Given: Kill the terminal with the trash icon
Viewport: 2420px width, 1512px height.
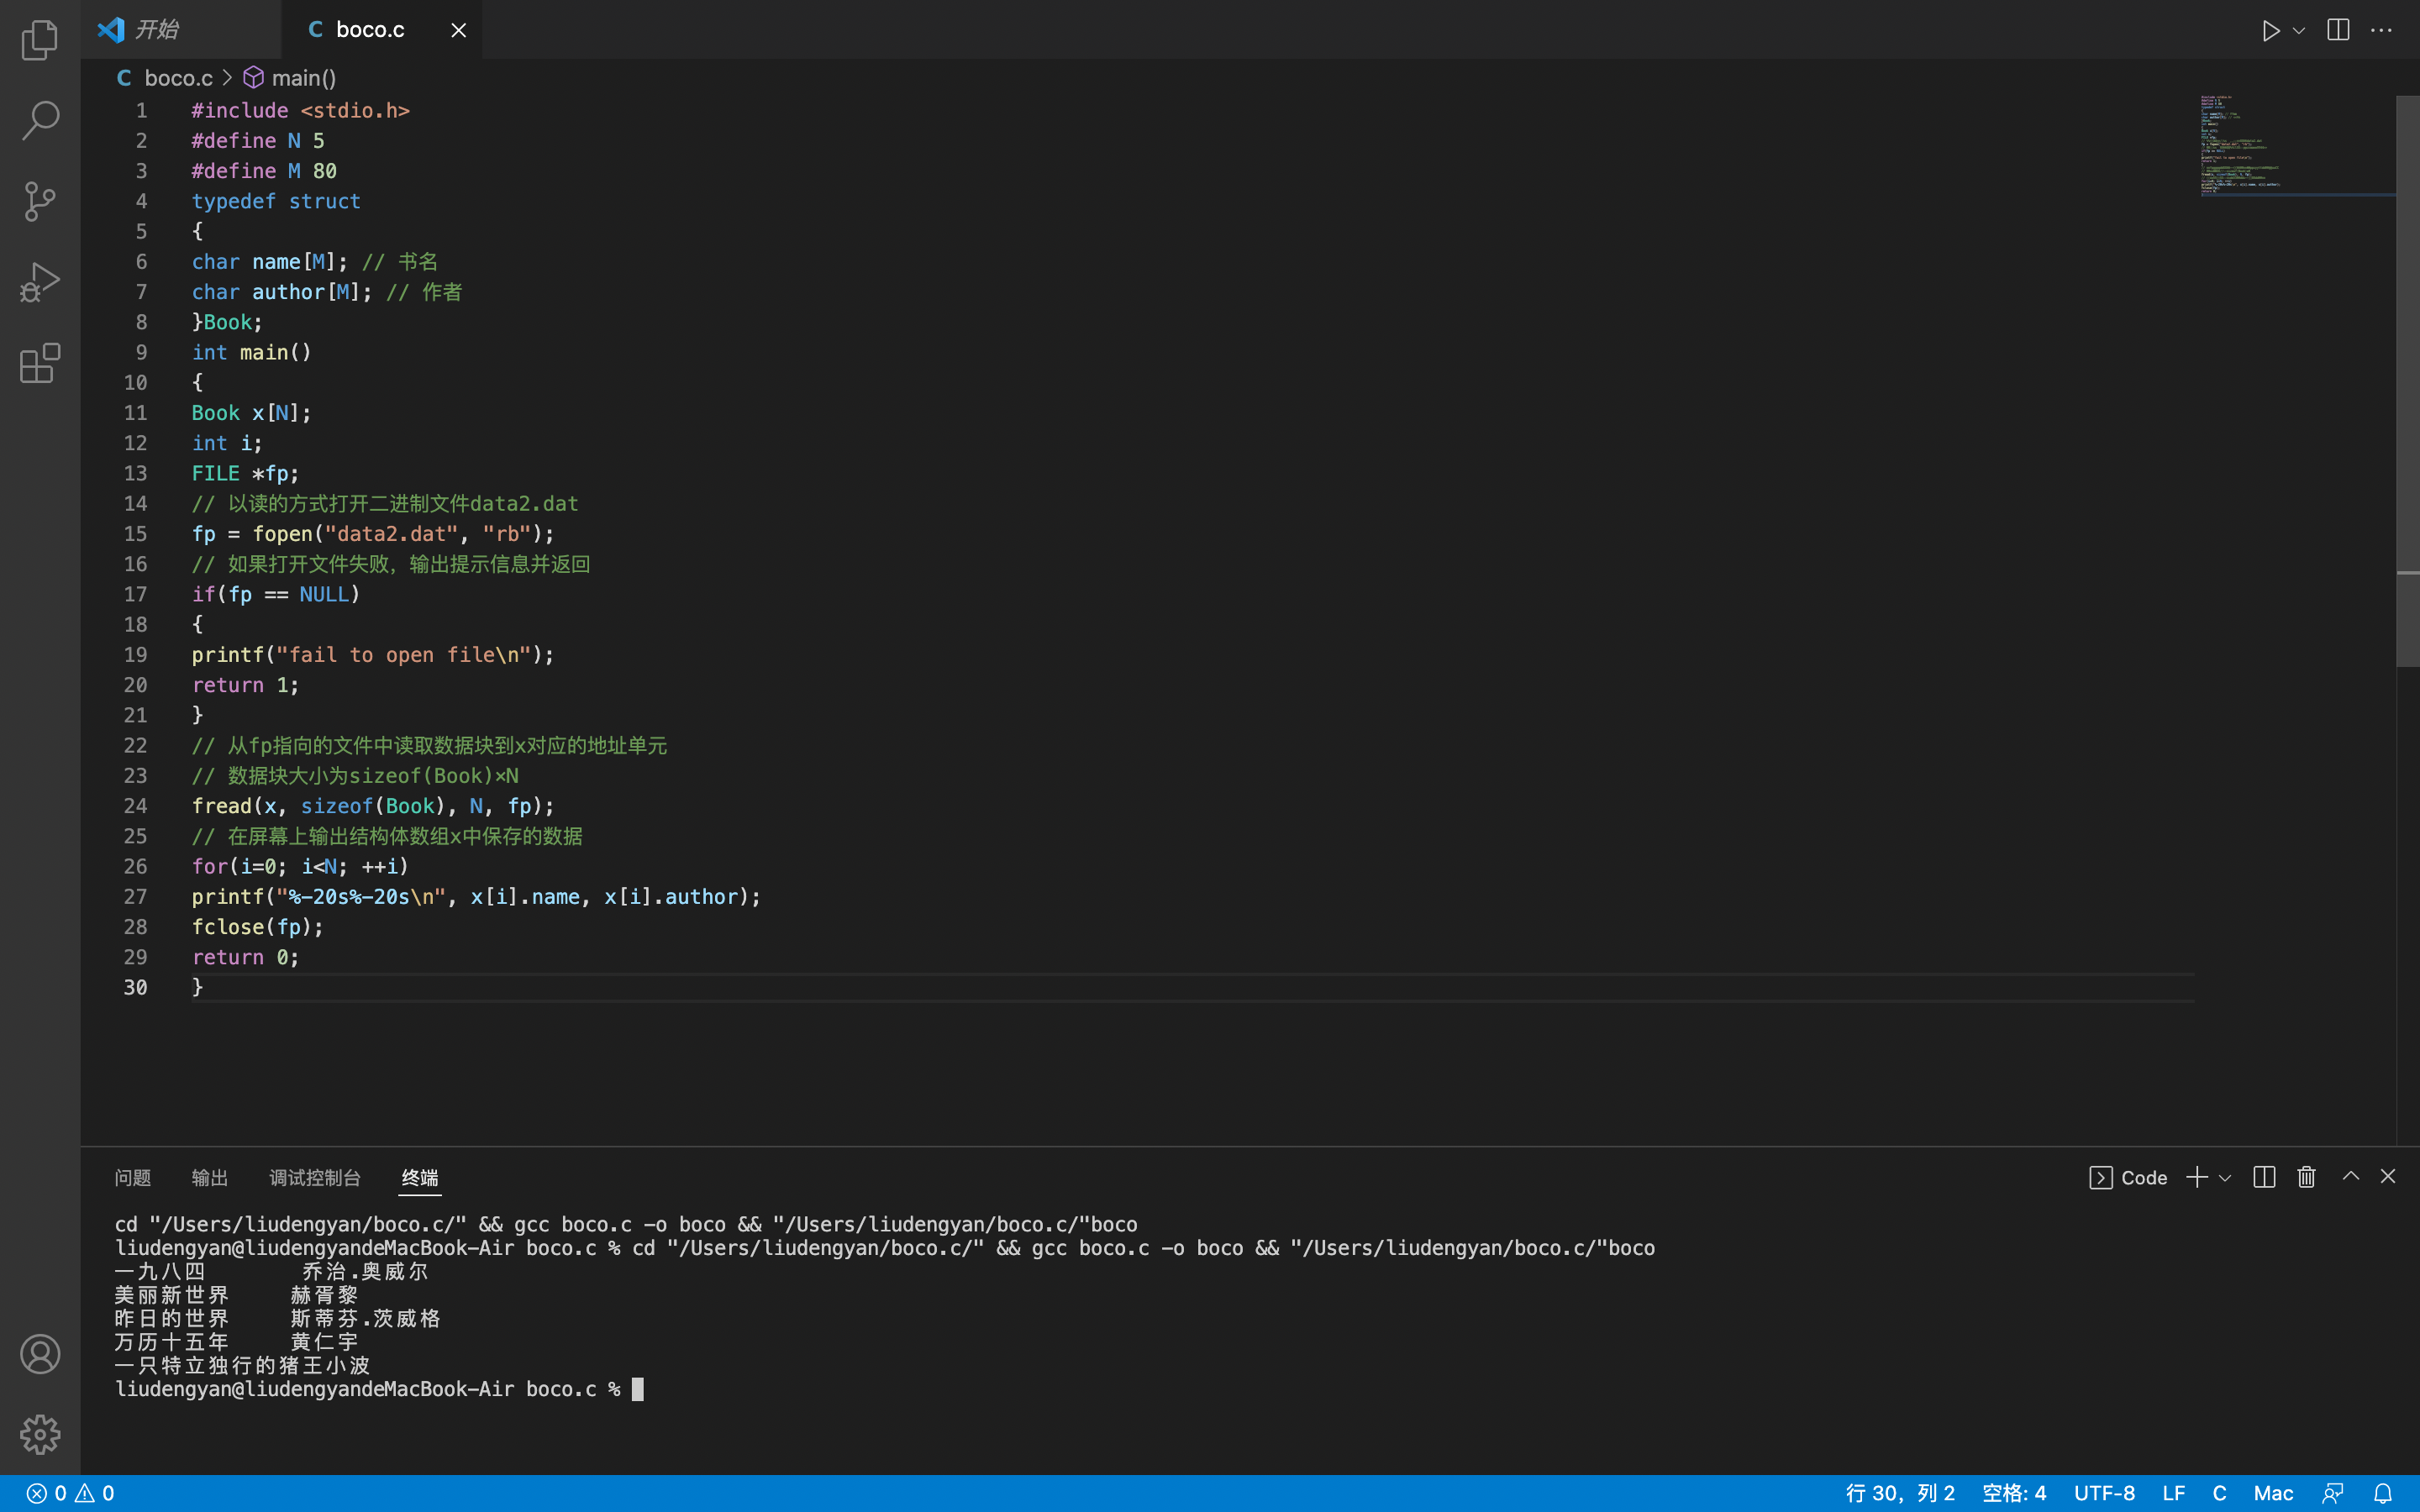Looking at the screenshot, I should coord(2306,1177).
